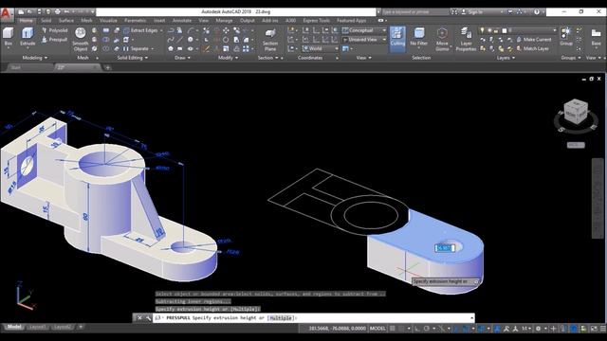Select the Move Gizmo tool
The height and width of the screenshot is (341, 607).
click(x=442, y=39)
